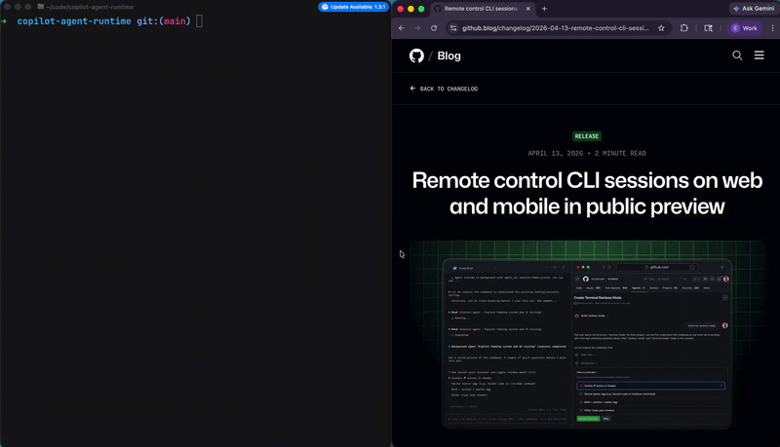Click the Ask Gemini button
The width and height of the screenshot is (780, 447).
753,9
